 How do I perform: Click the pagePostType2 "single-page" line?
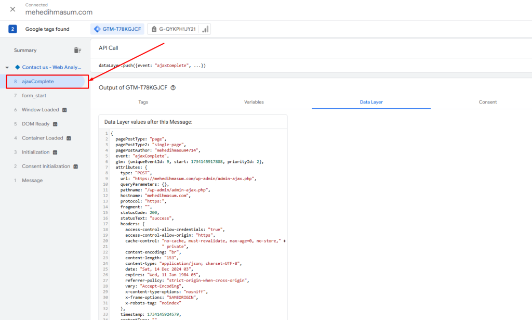151,145
